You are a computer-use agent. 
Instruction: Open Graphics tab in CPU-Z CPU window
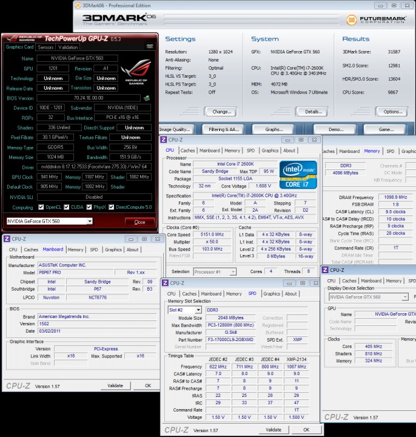[x=270, y=151]
